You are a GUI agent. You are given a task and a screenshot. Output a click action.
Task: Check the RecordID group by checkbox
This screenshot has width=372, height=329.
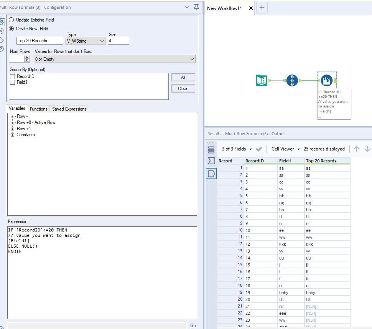click(13, 77)
